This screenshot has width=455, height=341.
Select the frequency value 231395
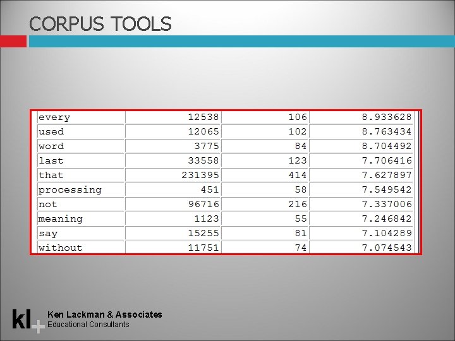(200, 175)
